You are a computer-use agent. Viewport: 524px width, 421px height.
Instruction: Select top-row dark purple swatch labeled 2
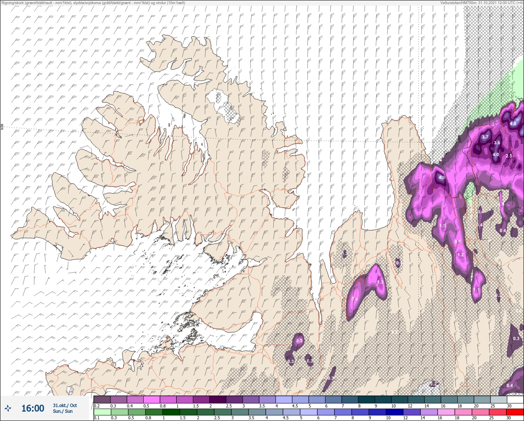[x=217, y=399]
